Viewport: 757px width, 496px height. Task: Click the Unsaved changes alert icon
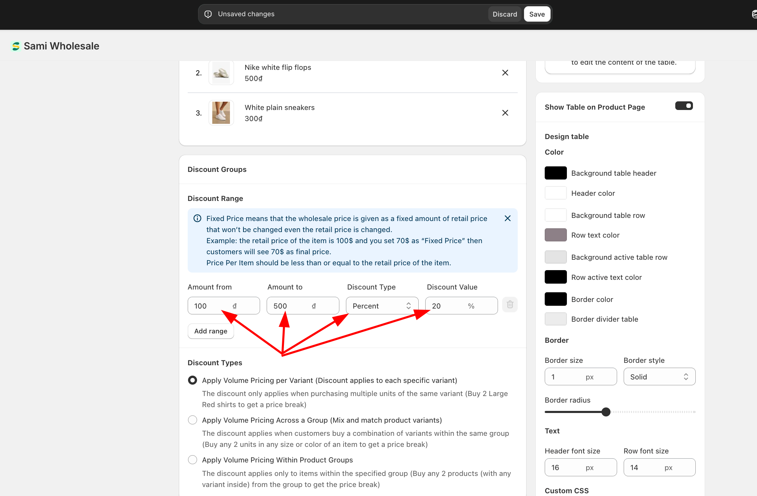tap(208, 14)
